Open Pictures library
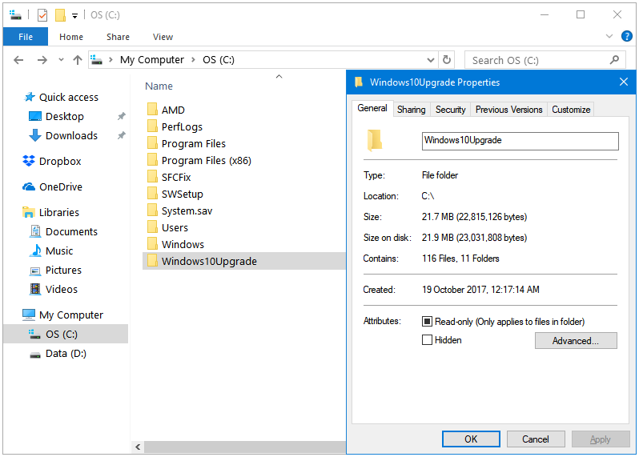Viewport: 639px width, 457px height. pos(63,270)
